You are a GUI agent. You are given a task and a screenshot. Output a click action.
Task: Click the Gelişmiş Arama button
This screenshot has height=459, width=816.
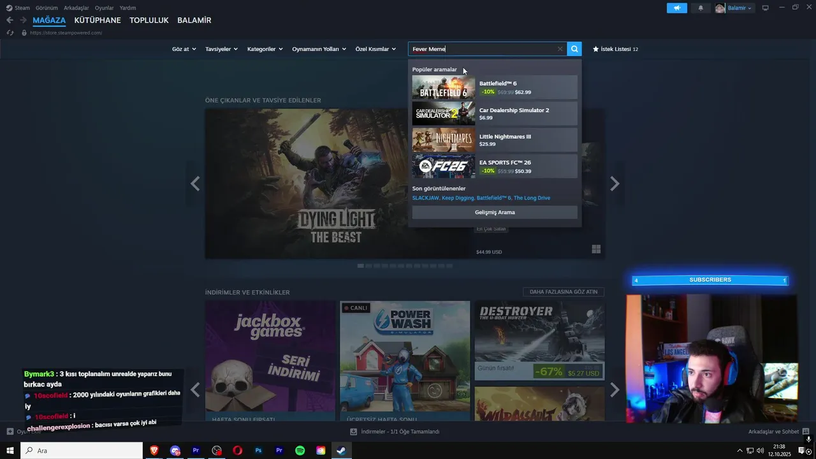pyautogui.click(x=495, y=212)
